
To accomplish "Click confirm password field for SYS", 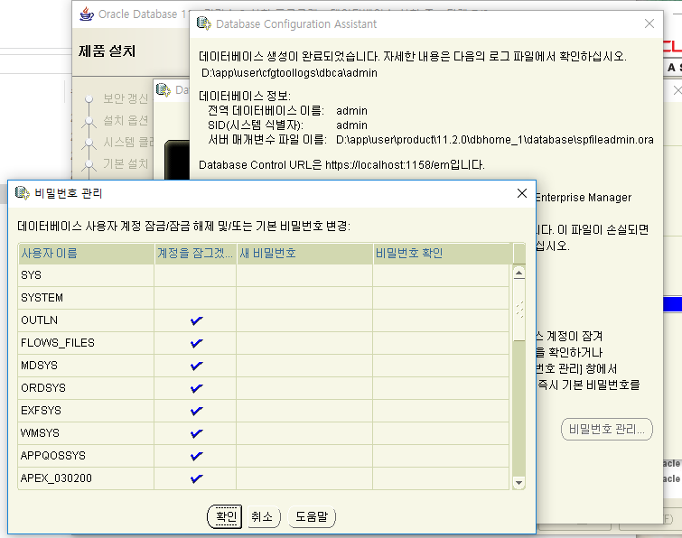I will [441, 275].
